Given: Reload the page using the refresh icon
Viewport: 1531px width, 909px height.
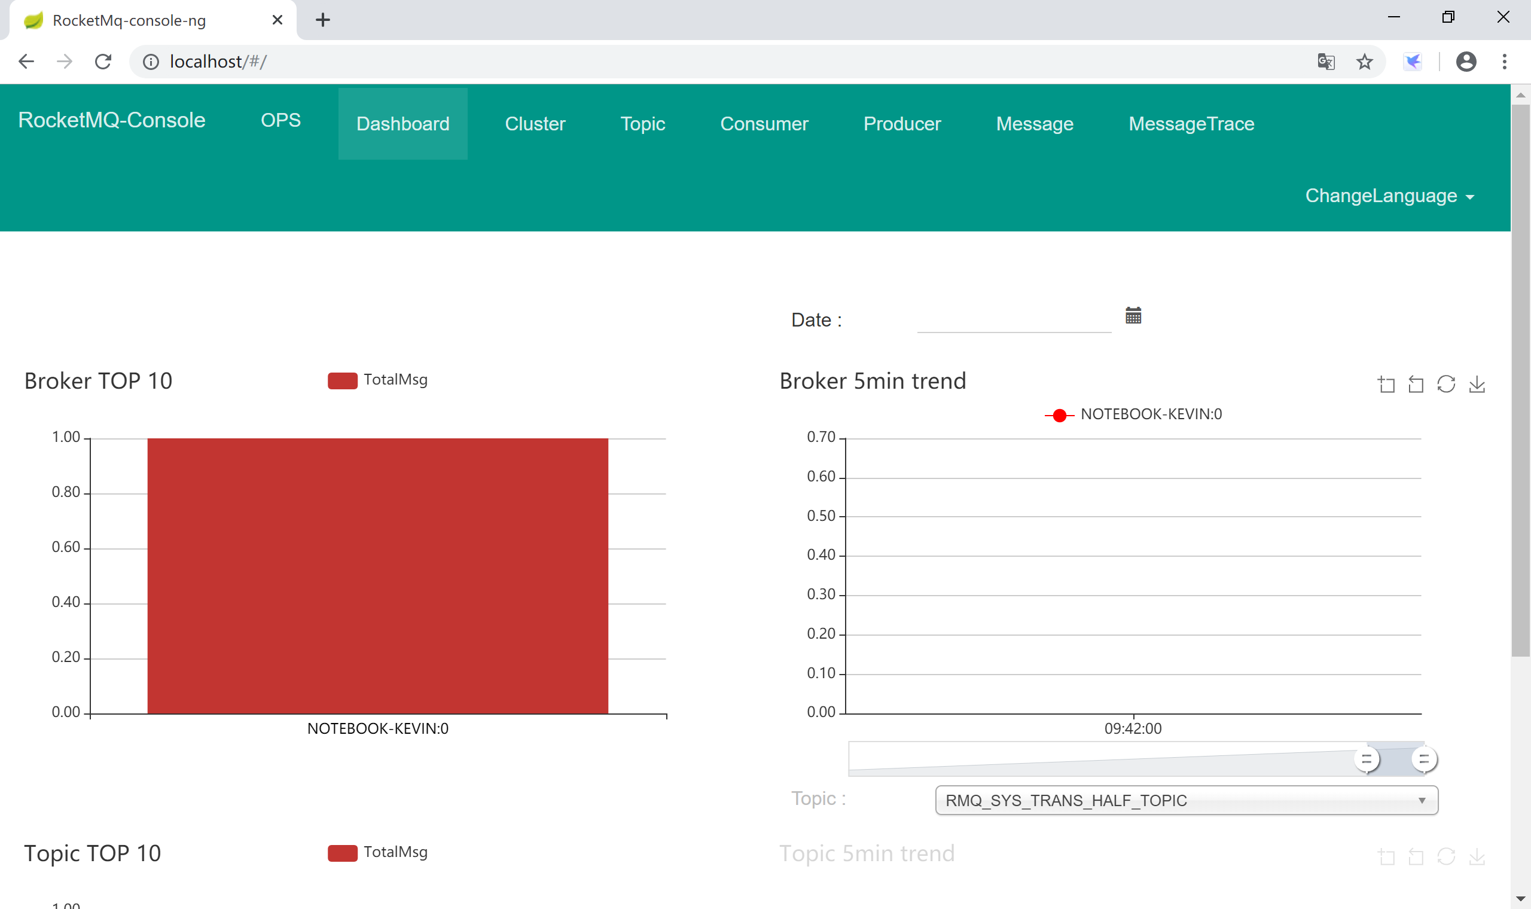Looking at the screenshot, I should (103, 61).
